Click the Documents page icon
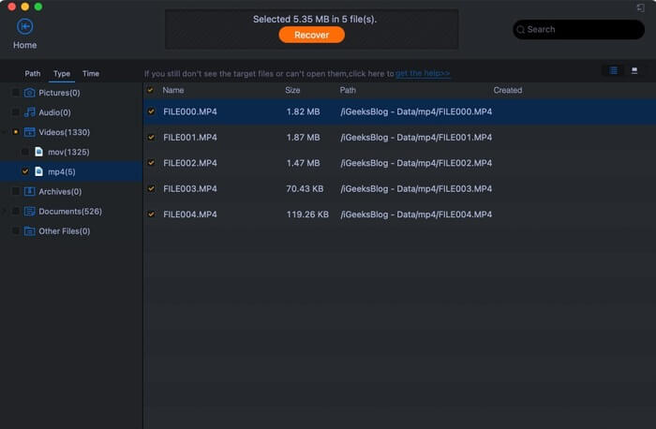 [29, 211]
